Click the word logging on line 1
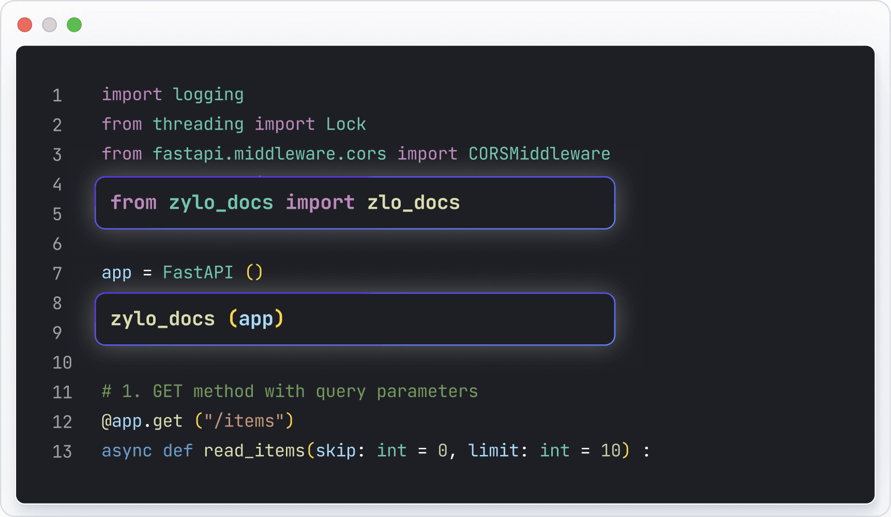Image resolution: width=891 pixels, height=517 pixels. click(x=208, y=95)
